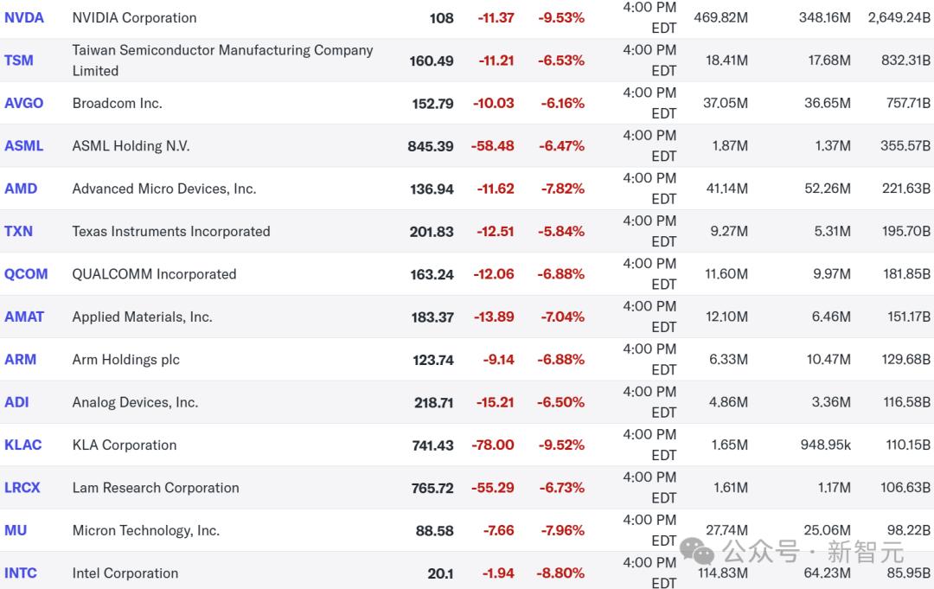Click the TXN ticker symbol
This screenshot has width=934, height=589.
(x=18, y=231)
